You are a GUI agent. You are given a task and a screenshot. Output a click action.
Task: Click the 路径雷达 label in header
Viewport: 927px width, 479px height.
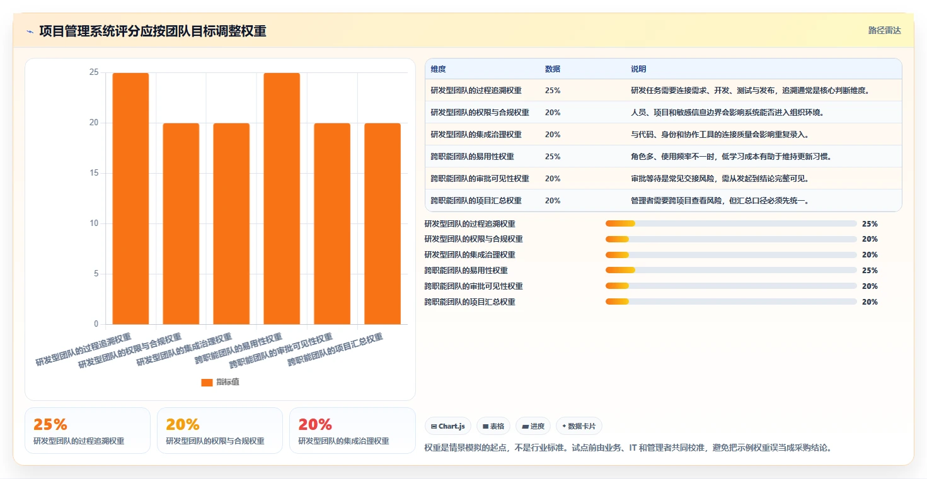click(x=884, y=30)
